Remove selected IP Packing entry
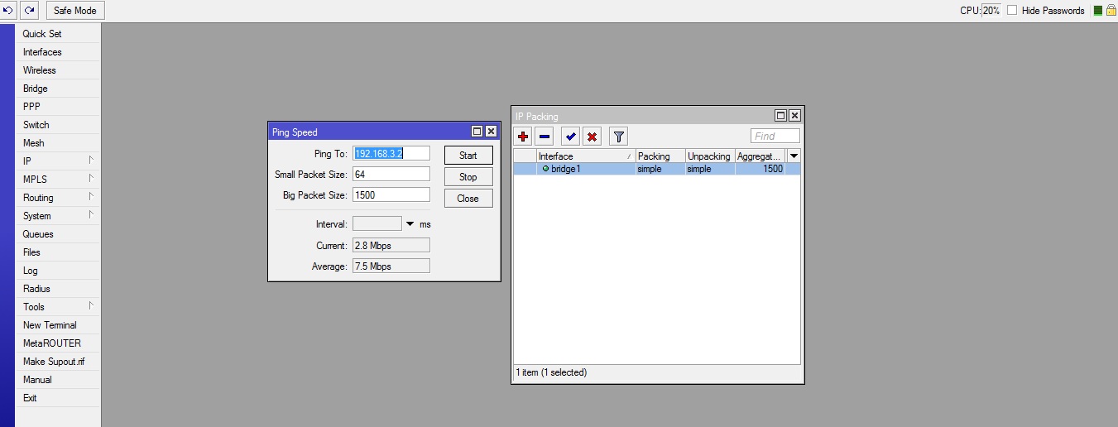This screenshot has height=427, width=1118. pos(545,137)
